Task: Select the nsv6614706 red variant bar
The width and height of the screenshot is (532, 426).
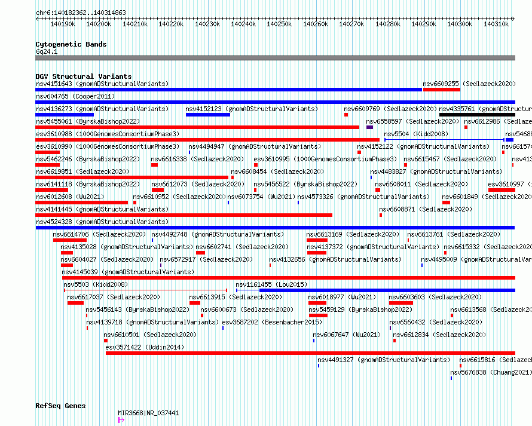Action: coord(70,240)
